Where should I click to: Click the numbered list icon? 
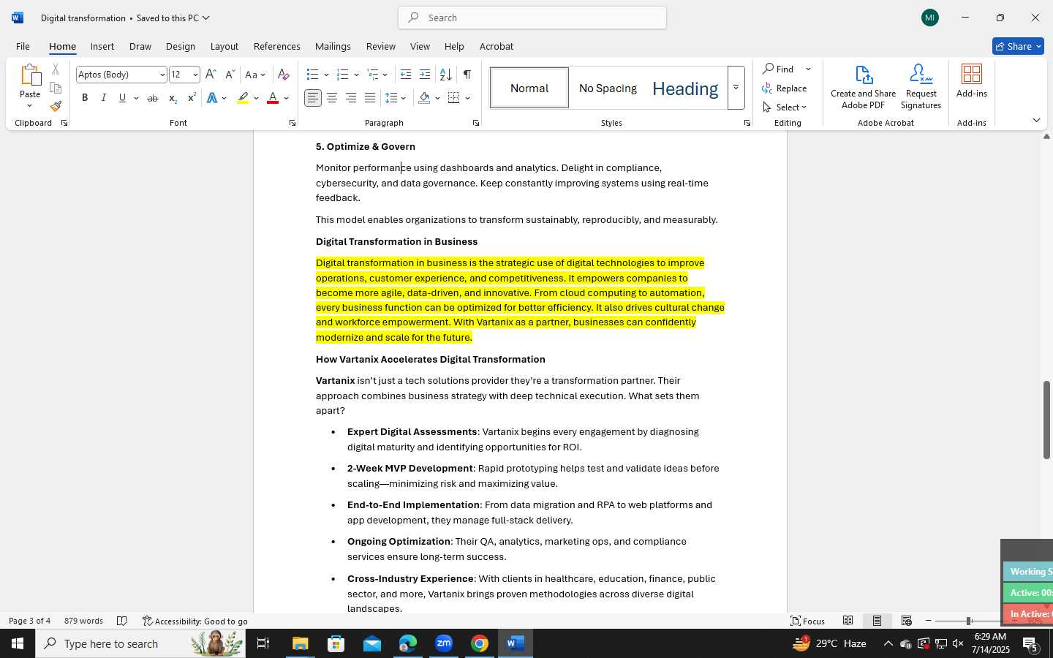[342, 75]
